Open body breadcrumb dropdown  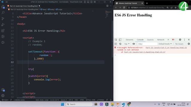[x=51, y=9]
